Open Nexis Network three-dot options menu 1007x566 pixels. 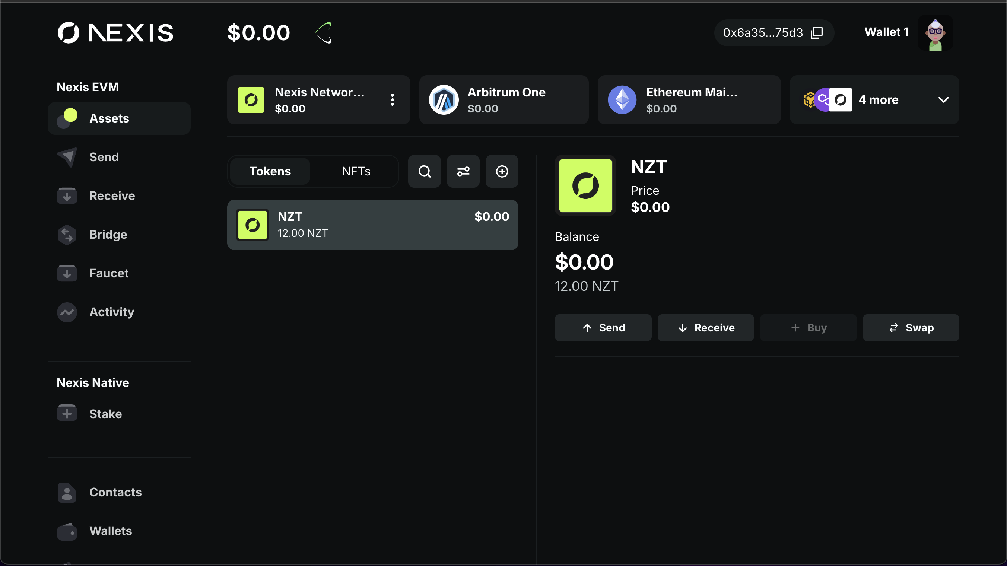[x=392, y=100]
